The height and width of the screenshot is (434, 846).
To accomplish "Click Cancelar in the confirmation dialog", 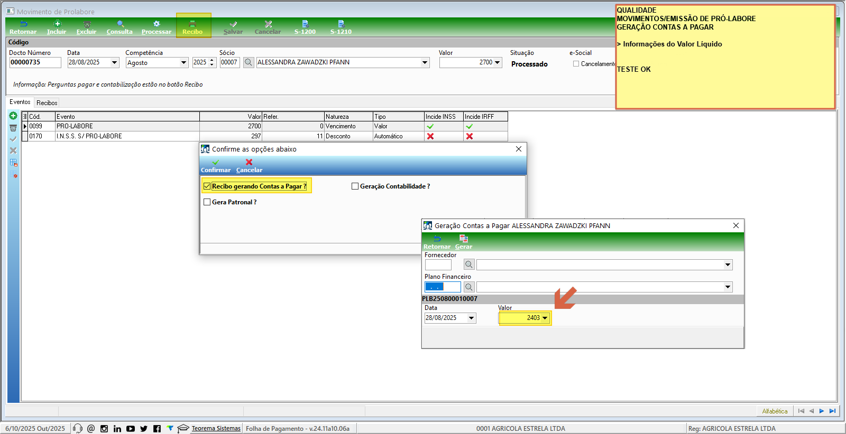I will point(249,166).
